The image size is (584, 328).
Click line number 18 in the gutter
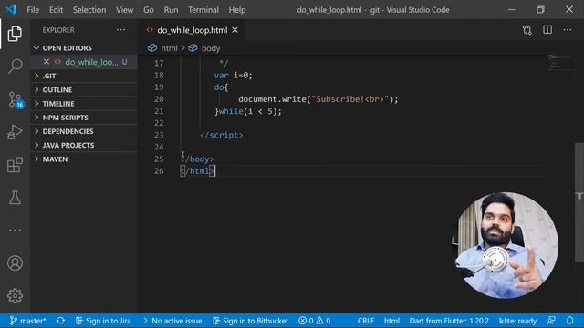159,75
